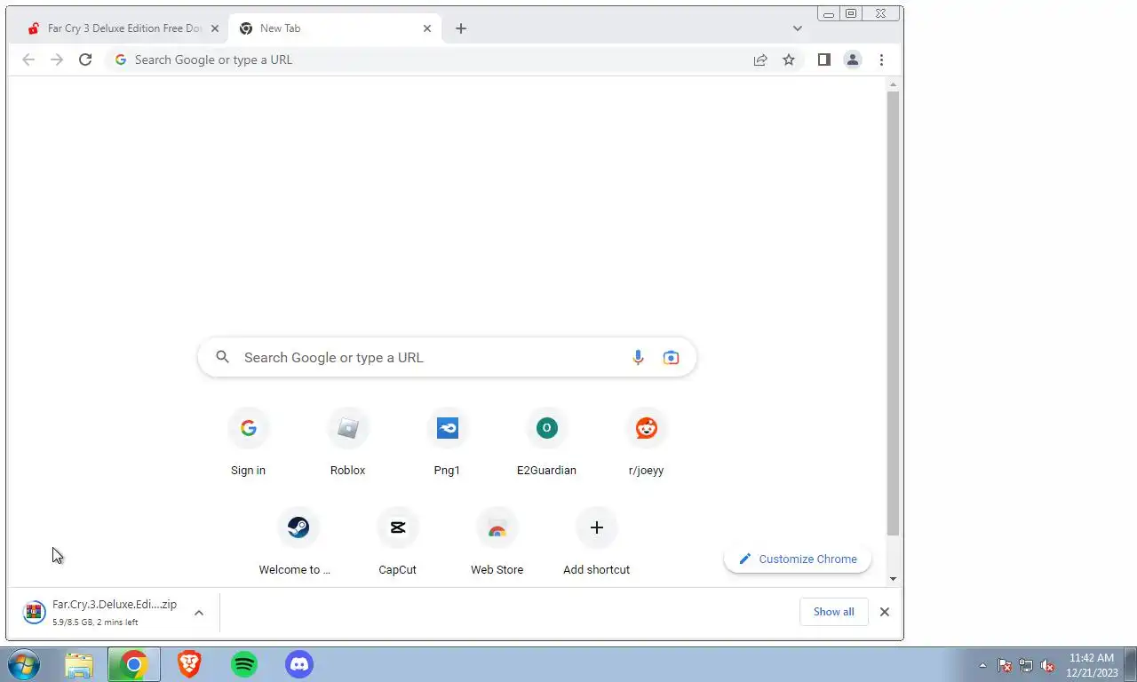Open the profile avatar menu

coord(853,59)
